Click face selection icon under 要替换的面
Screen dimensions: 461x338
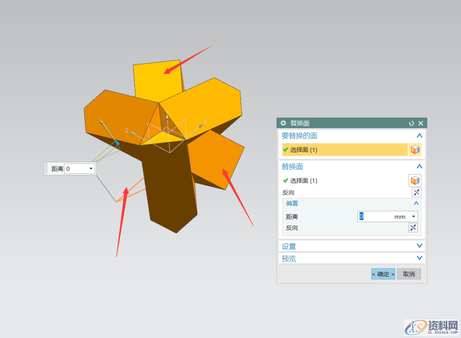414,150
